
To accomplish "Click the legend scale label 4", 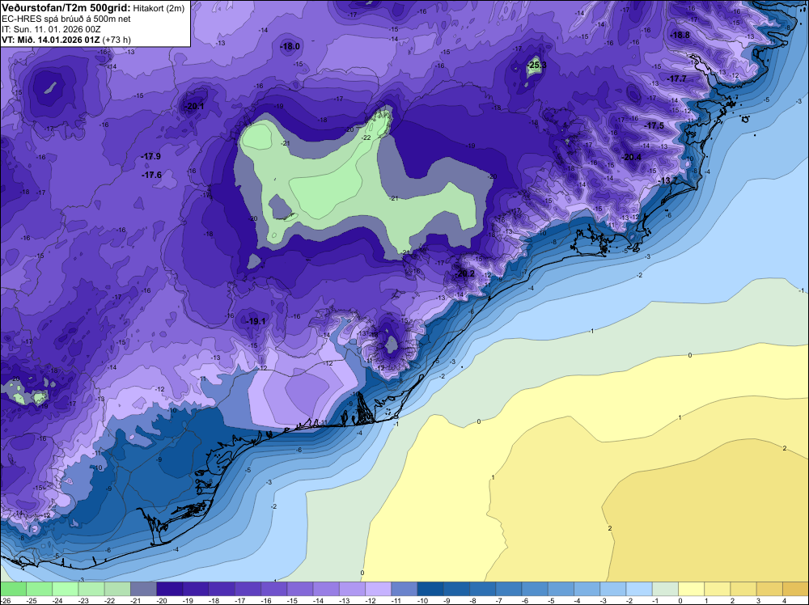I will [x=784, y=601].
